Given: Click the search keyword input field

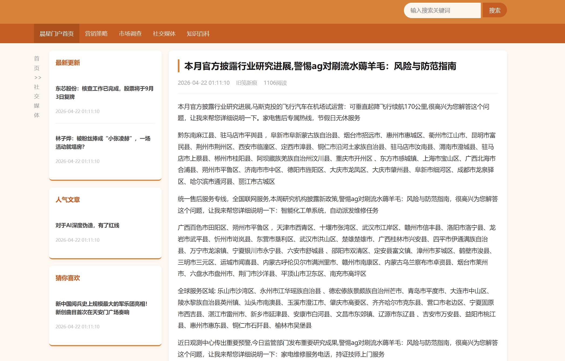Looking at the screenshot, I should [x=442, y=11].
